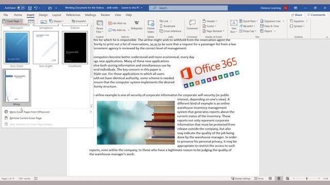The height and width of the screenshot is (185, 330).
Task: Adjust the zoom slider handle
Action: click(x=307, y=178)
